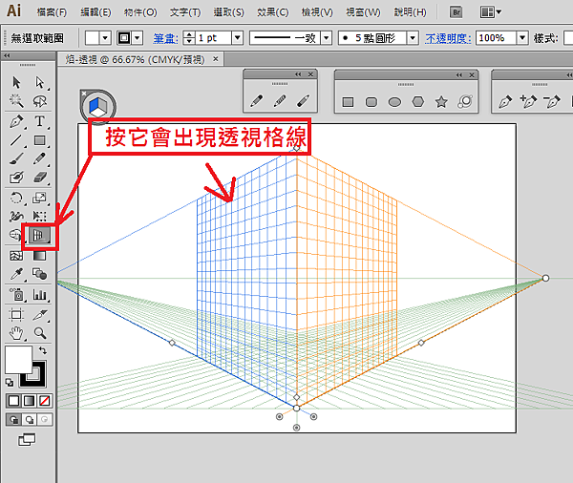The image size is (573, 483).
Task: Open the 不透明度 100% dropdown arrow
Action: [x=522, y=37]
